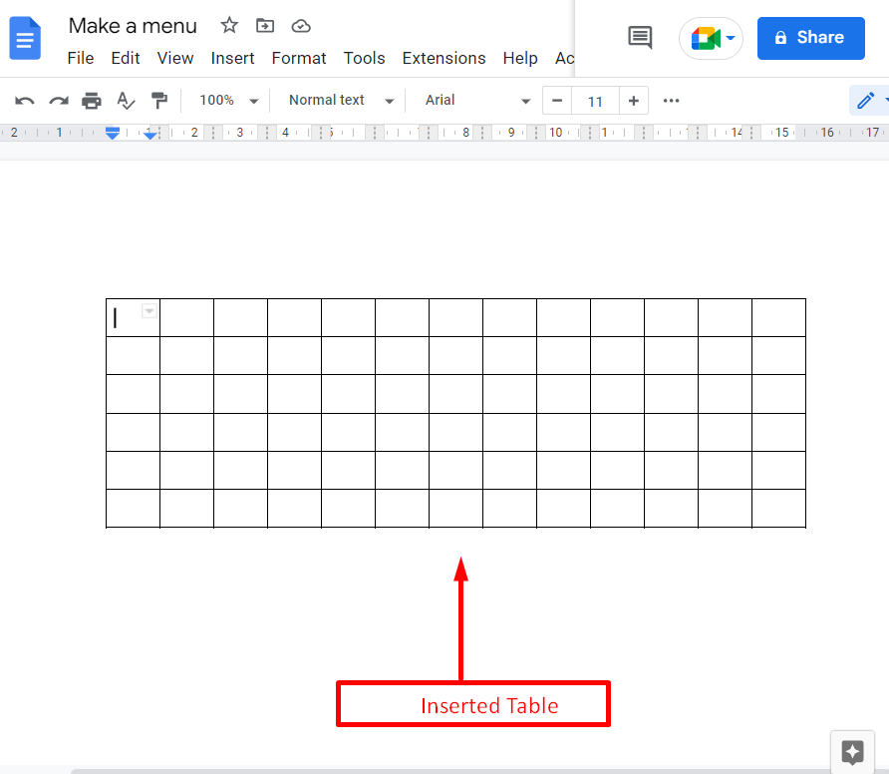889x774 pixels.
Task: Open the table cell dropdown arrow
Action: coord(149,311)
